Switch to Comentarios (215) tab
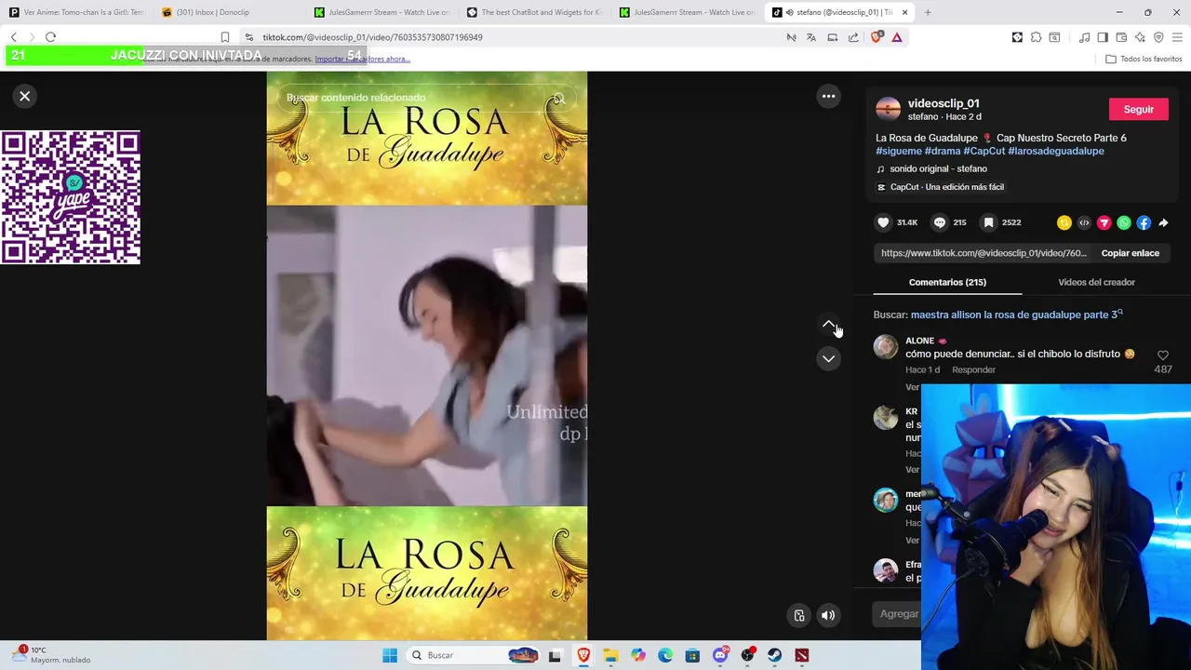Screen dimensions: 1191x670 pos(947,282)
